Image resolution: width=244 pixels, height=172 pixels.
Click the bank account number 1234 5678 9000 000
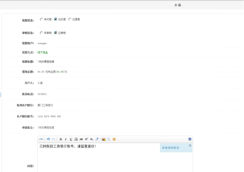tap(49, 116)
